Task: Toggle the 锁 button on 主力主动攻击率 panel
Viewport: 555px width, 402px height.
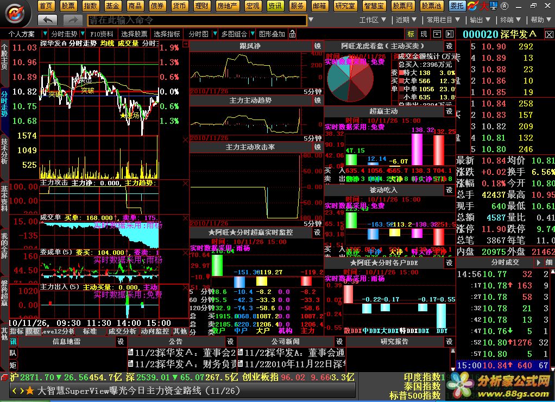Action: pyautogui.click(x=318, y=147)
